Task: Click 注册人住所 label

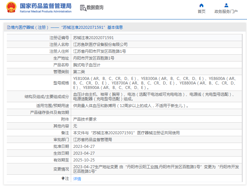Action: tap(59, 51)
